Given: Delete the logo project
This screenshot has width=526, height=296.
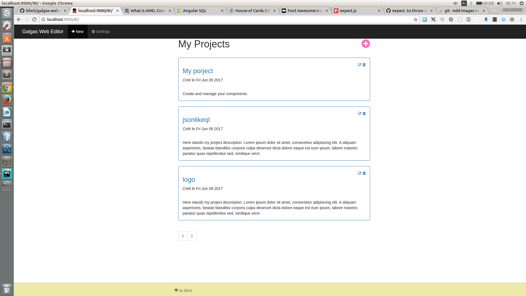Looking at the screenshot, I should coord(364,173).
